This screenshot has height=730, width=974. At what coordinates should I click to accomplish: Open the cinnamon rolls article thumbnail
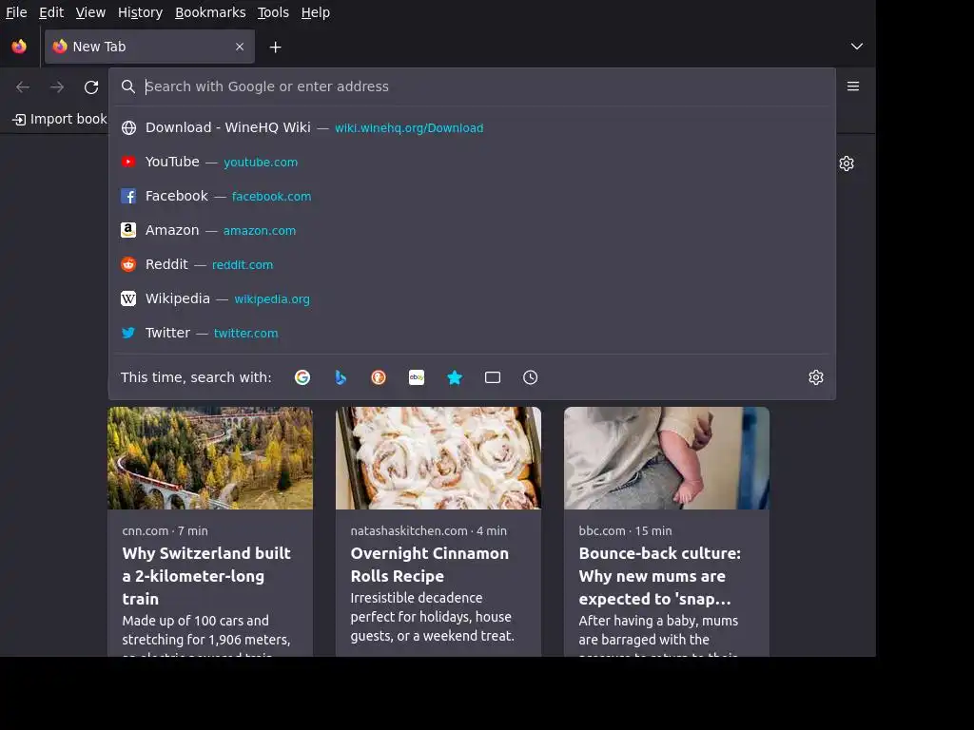(x=438, y=458)
